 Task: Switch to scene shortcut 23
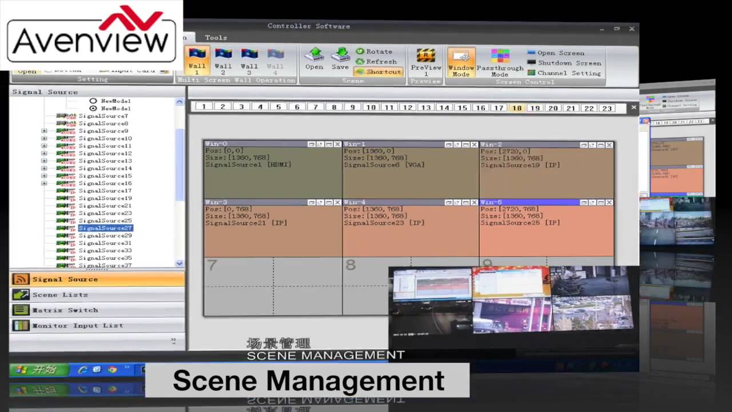tap(607, 108)
